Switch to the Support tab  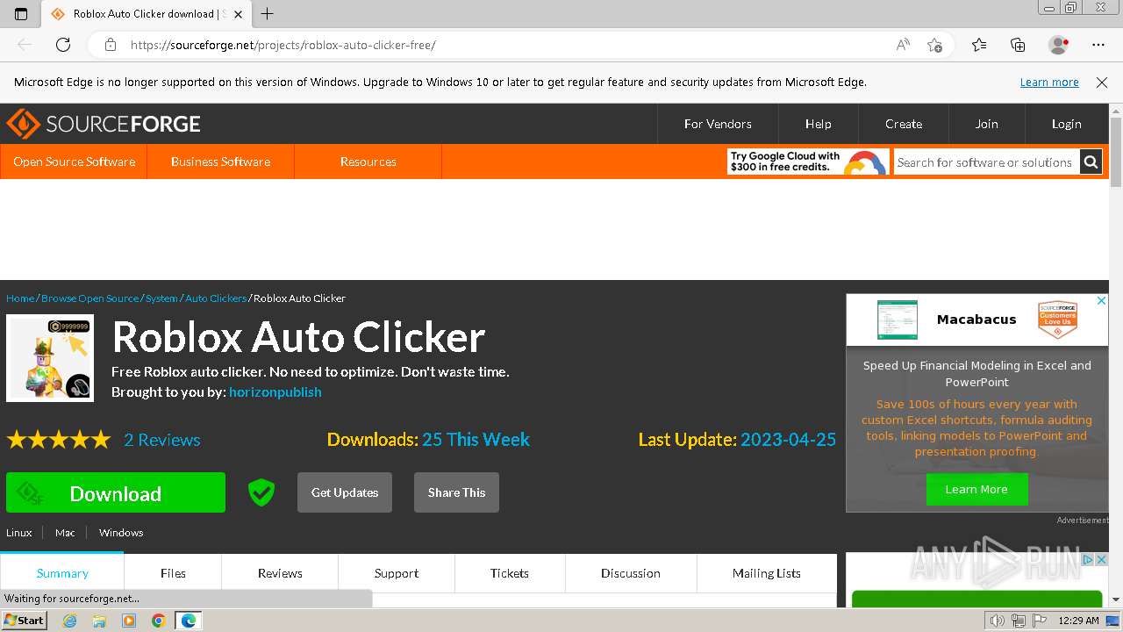pos(397,573)
